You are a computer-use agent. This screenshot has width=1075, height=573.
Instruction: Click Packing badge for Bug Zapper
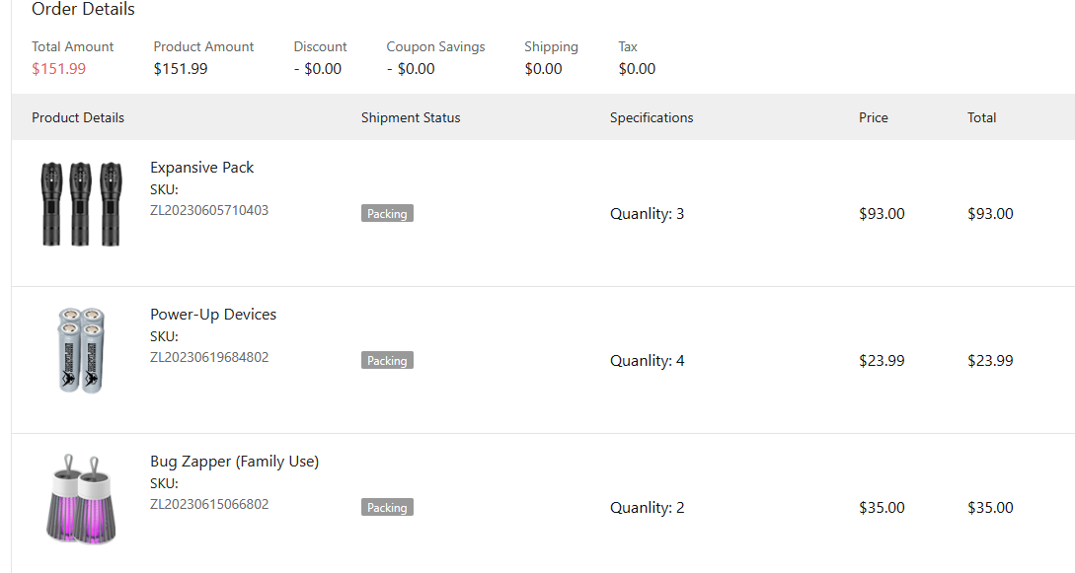387,508
